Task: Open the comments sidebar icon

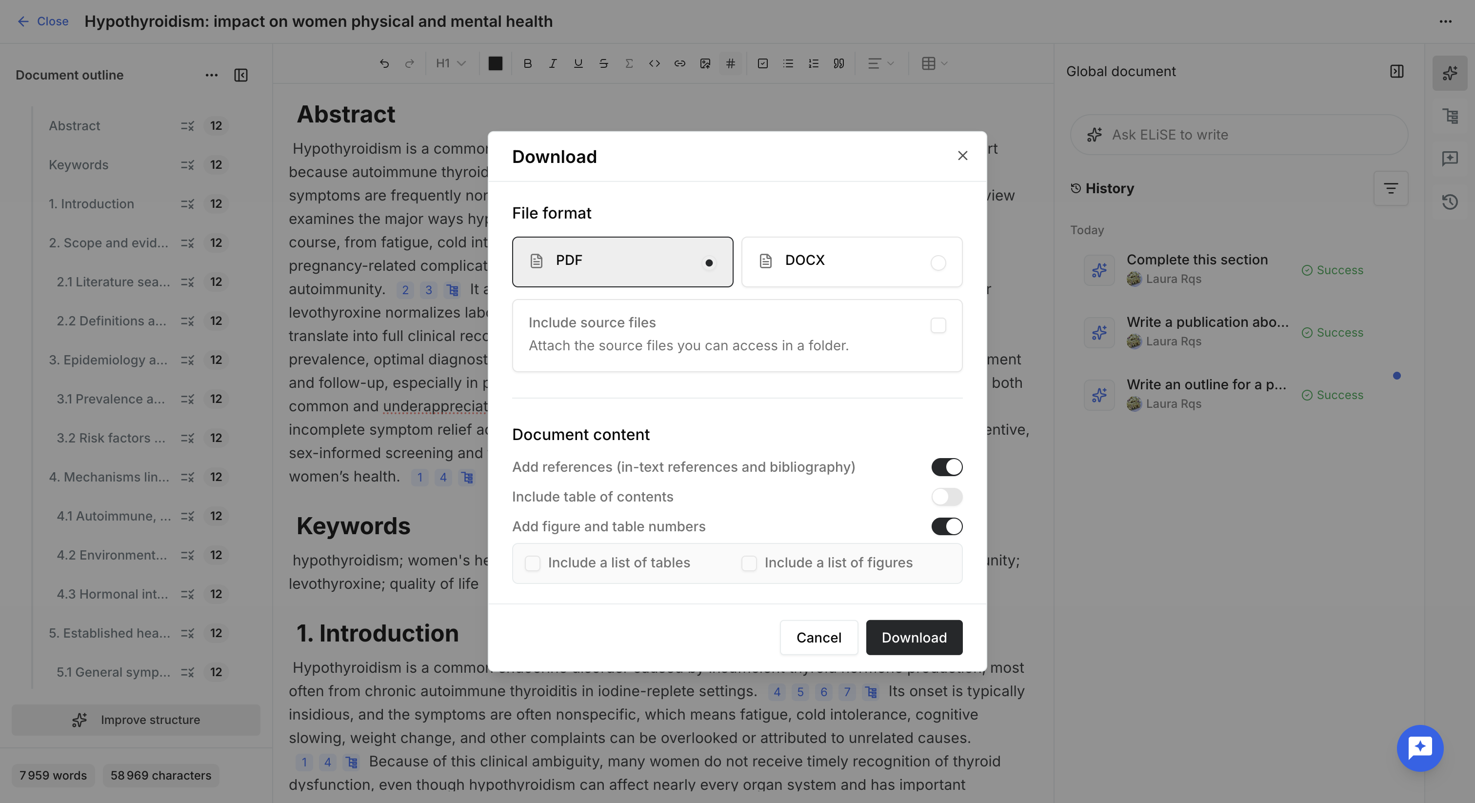Action: click(1450, 159)
